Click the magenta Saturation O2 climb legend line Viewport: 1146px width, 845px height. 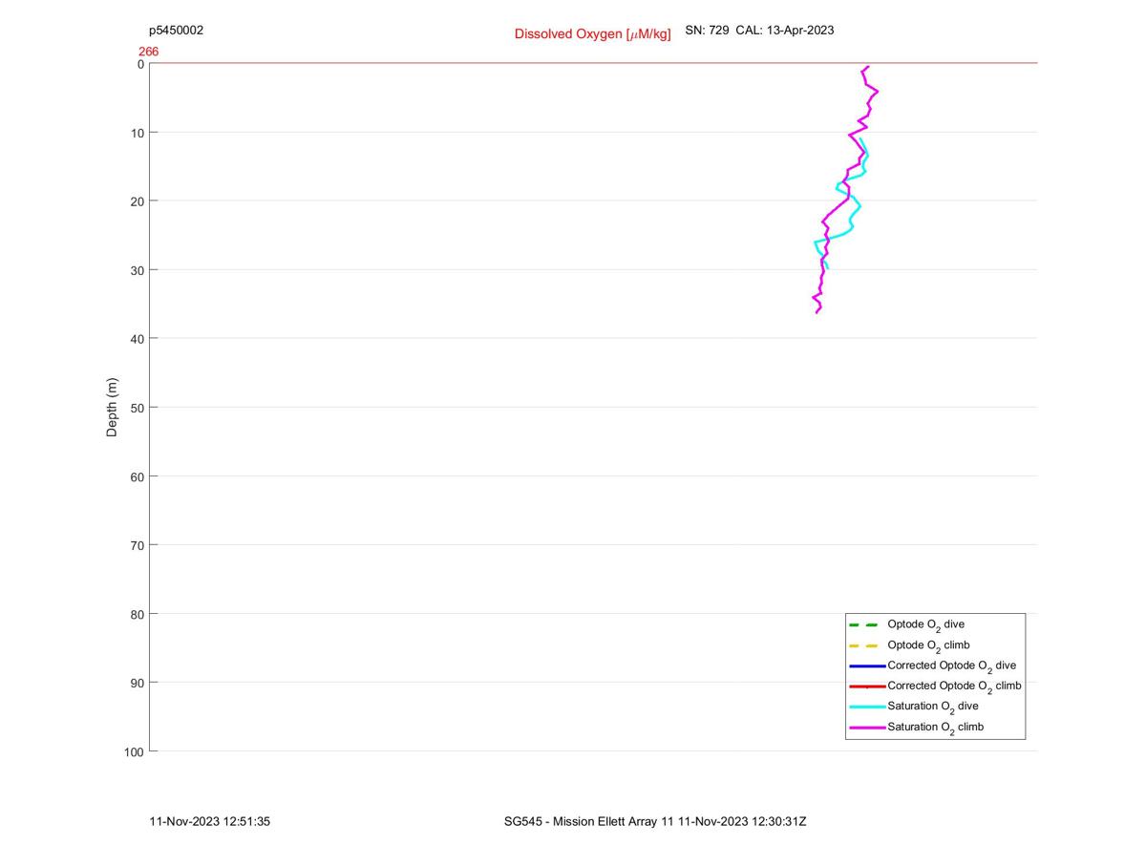click(x=867, y=728)
